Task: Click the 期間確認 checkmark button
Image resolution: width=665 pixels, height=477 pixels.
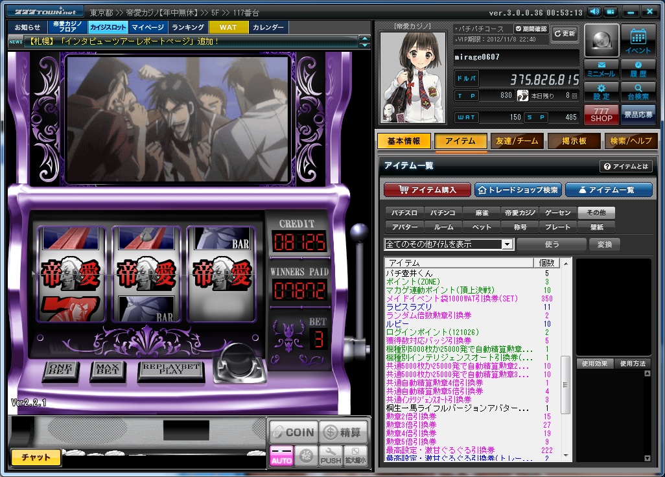Action: click(531, 29)
